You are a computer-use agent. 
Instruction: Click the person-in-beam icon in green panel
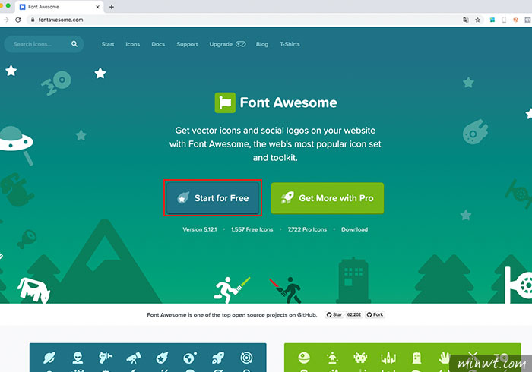pyautogui.click(x=332, y=358)
